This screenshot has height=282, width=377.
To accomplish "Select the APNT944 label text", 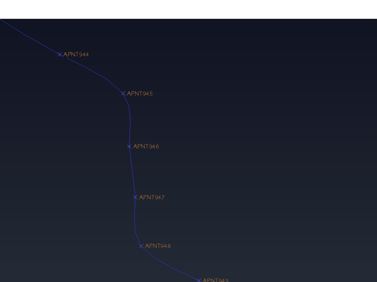I will point(76,54).
